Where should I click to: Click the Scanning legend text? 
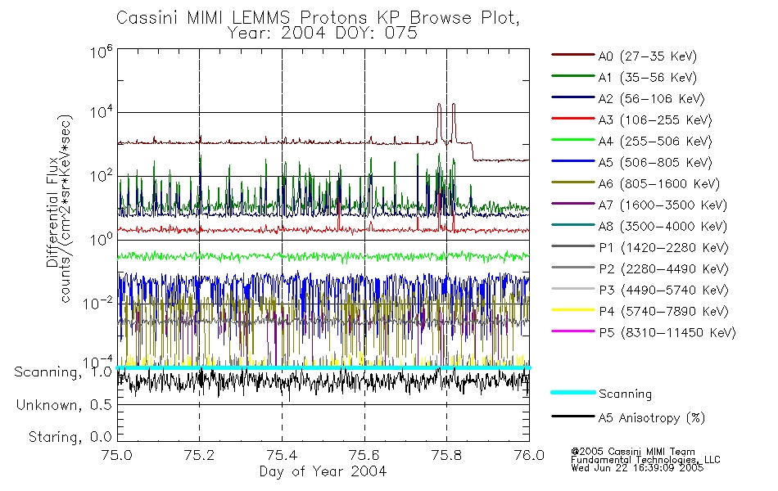click(x=625, y=394)
